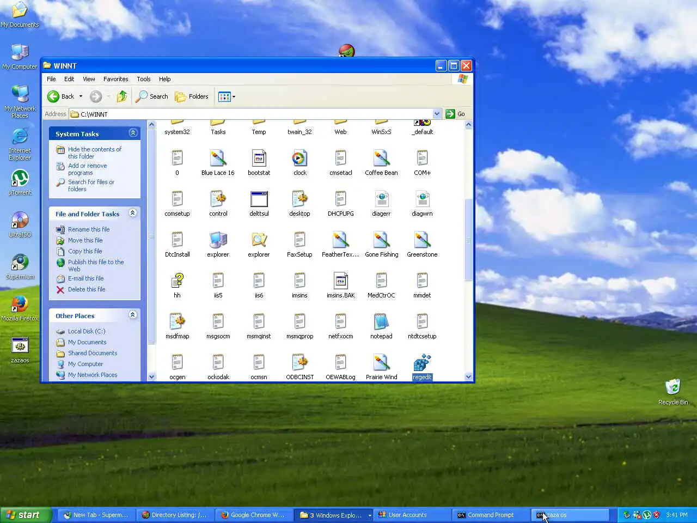Collapse the Other Places panel
Image resolution: width=697 pixels, height=523 pixels.
pyautogui.click(x=133, y=315)
